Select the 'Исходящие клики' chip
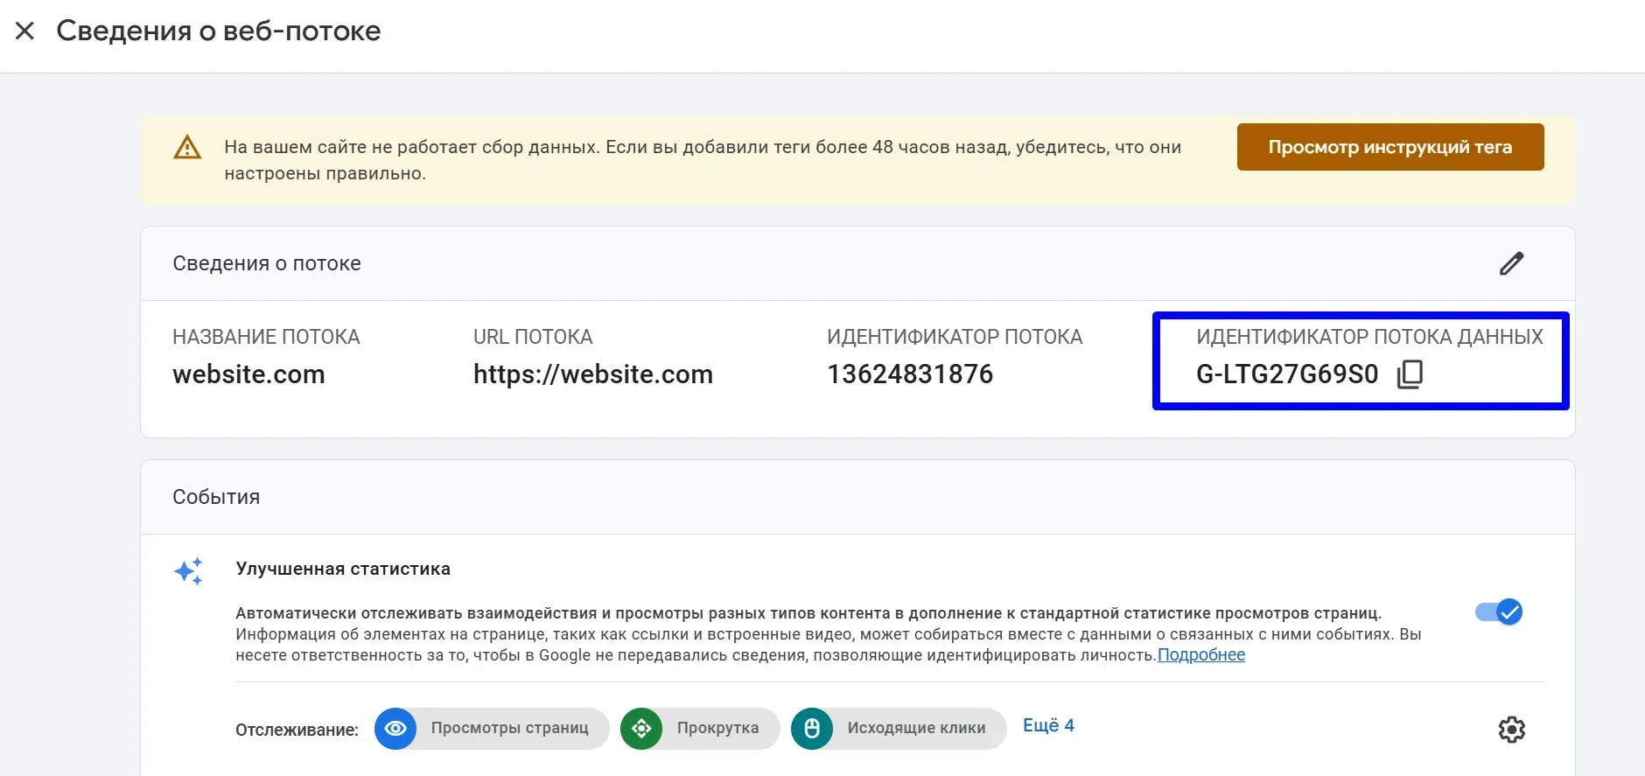 click(899, 729)
